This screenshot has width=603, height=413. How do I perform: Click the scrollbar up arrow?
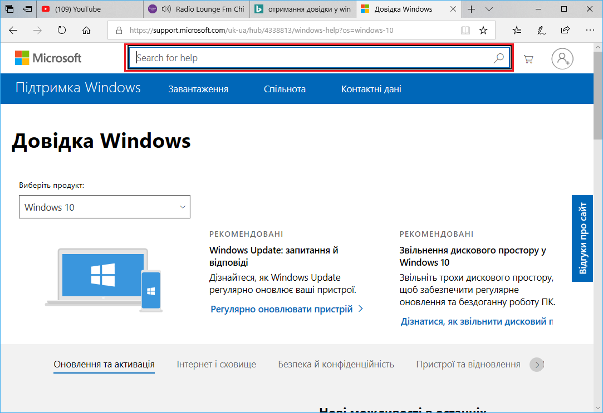tap(598, 47)
